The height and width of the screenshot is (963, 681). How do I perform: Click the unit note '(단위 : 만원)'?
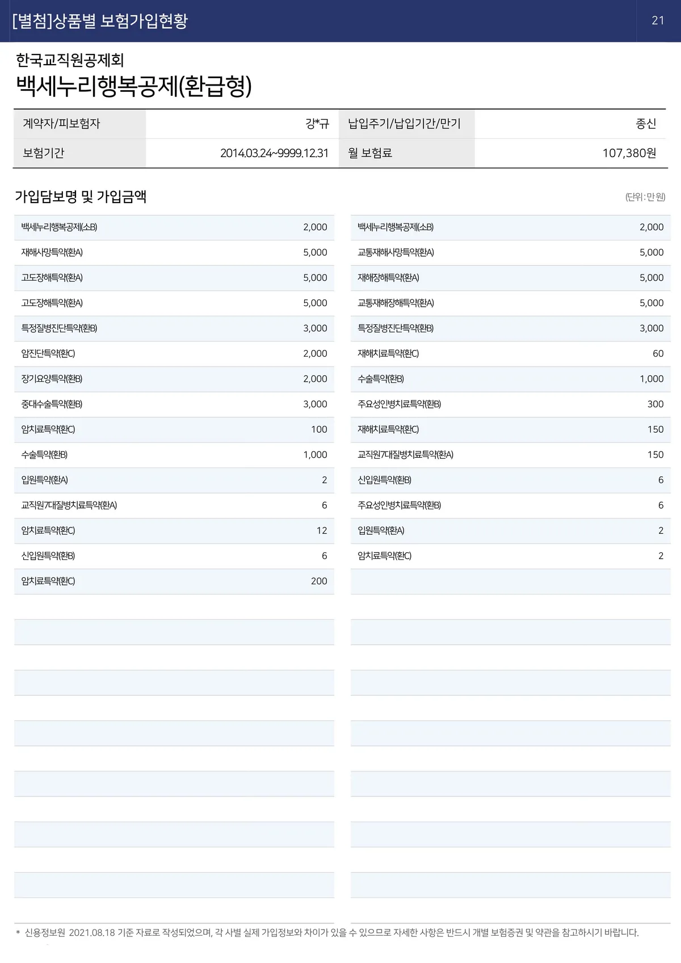tap(645, 197)
